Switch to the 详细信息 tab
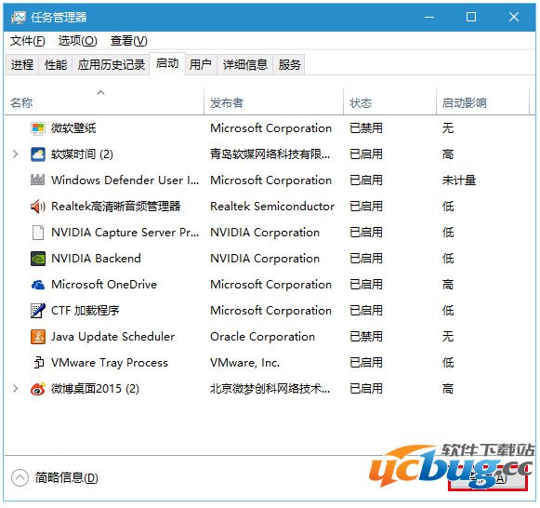This screenshot has width=540, height=508. (x=244, y=64)
